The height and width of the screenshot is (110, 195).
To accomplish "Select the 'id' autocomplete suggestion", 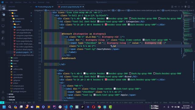I will click(151, 46).
